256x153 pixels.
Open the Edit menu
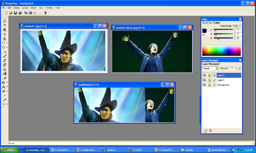click(9, 8)
